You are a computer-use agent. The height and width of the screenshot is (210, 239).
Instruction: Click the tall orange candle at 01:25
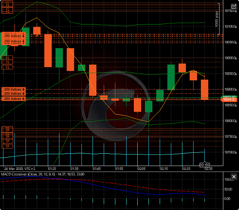(x=48, y=50)
